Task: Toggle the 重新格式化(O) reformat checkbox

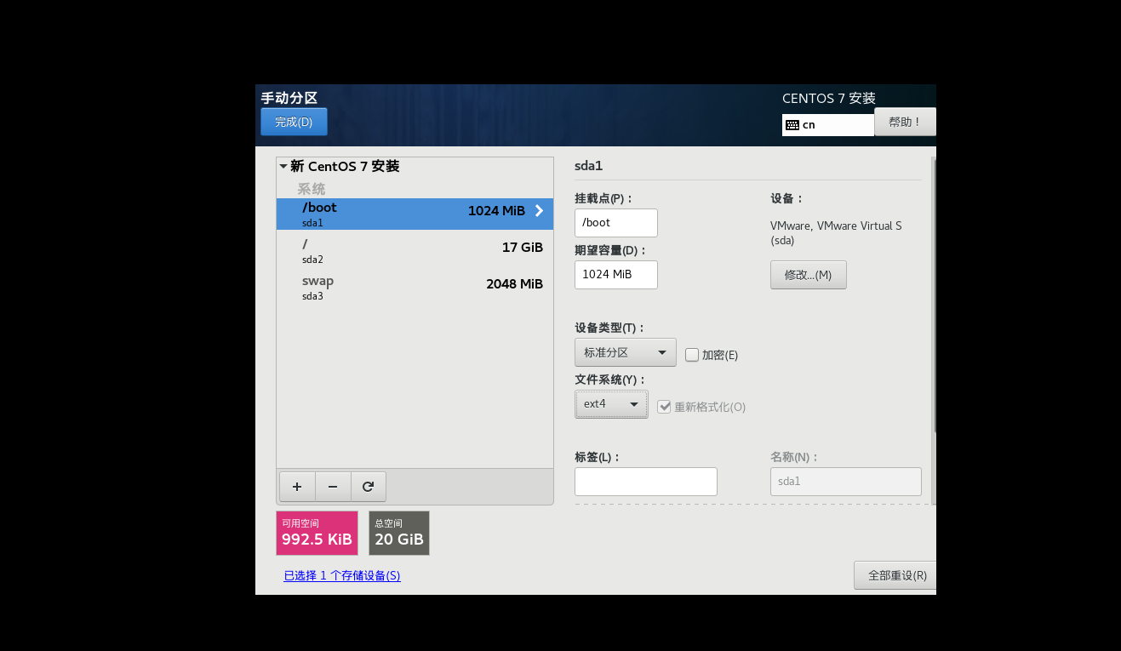Action: tap(664, 406)
